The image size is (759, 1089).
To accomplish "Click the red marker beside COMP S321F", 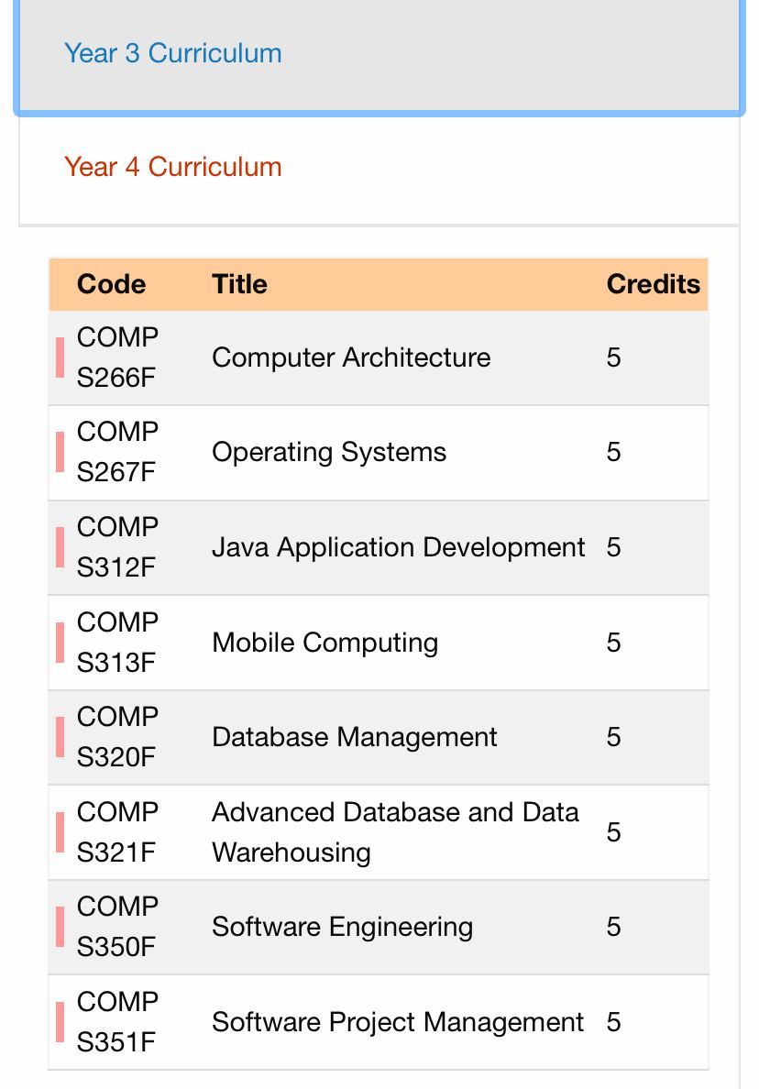I will [x=60, y=832].
